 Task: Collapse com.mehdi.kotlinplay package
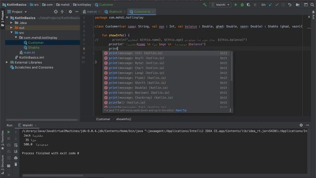(16, 38)
